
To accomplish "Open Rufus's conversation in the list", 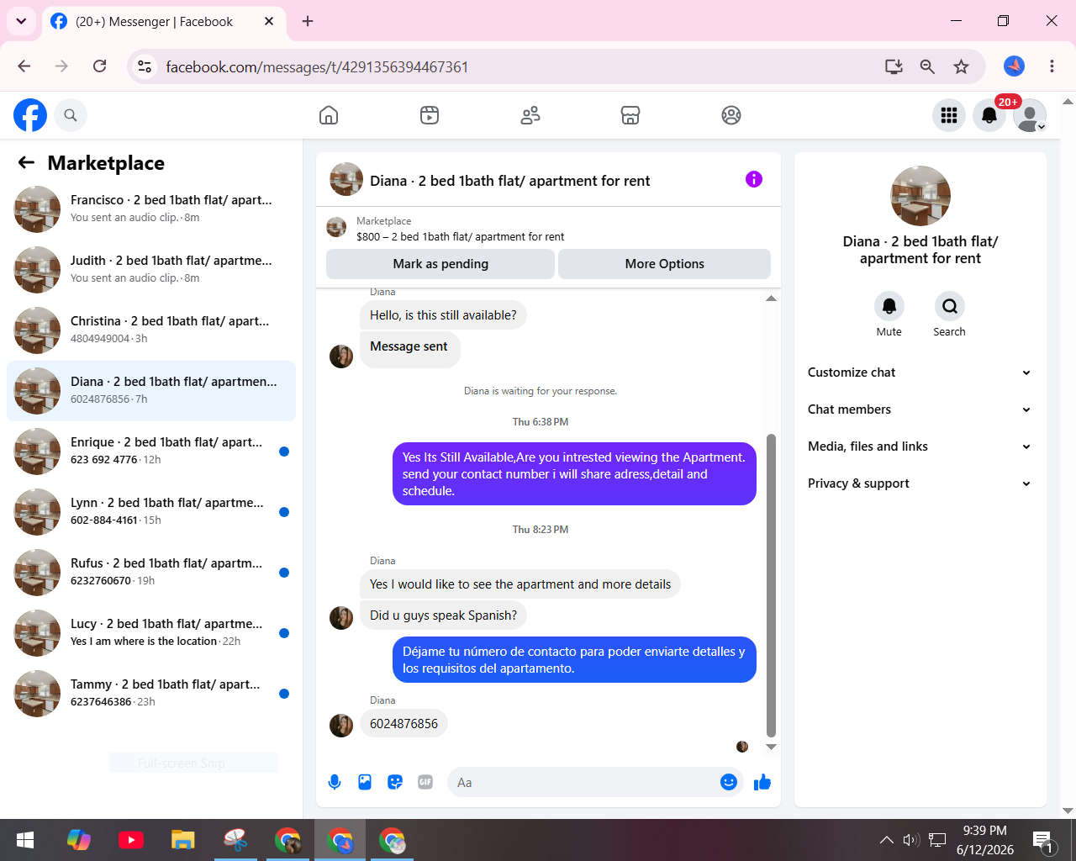I will 151,573.
